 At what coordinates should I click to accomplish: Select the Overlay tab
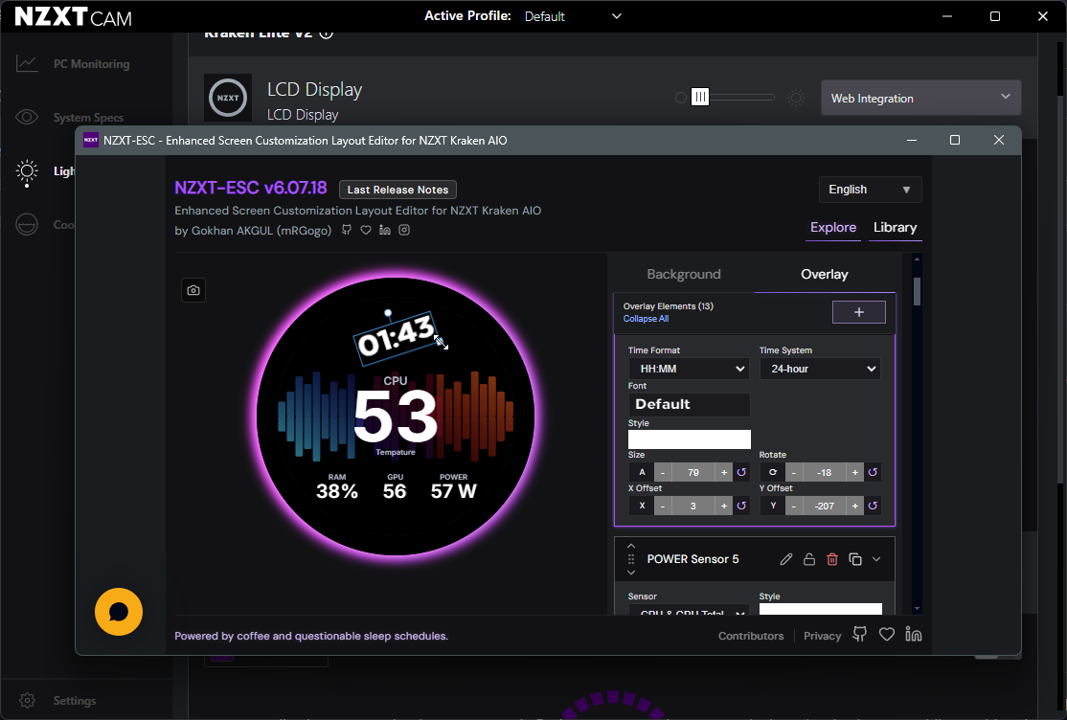point(825,274)
